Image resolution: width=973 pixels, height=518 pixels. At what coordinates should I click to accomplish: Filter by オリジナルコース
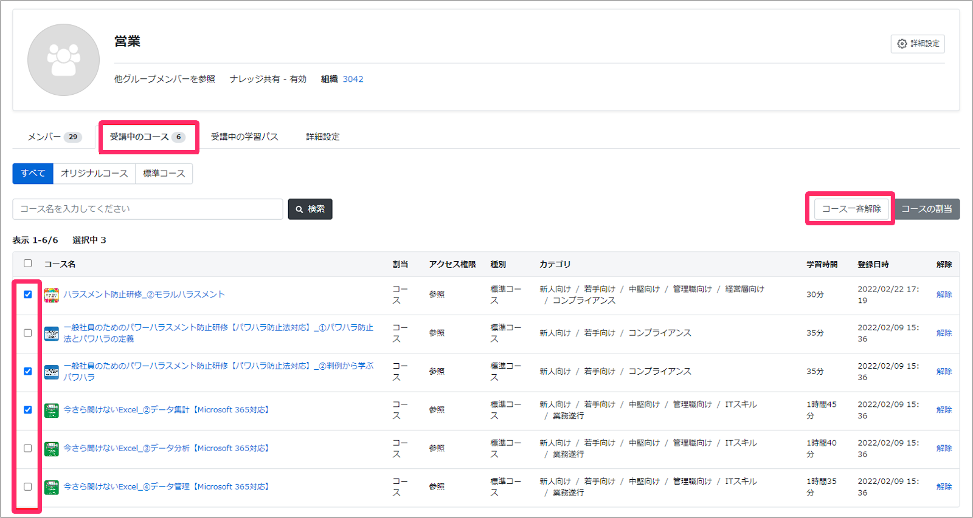click(94, 174)
